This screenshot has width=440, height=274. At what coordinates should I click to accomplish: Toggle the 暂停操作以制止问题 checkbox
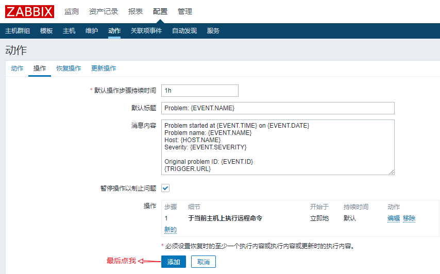click(166, 188)
